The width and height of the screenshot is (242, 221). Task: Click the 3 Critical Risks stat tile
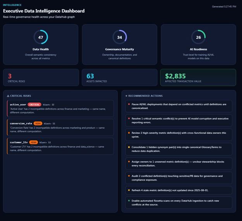pos(41,78)
